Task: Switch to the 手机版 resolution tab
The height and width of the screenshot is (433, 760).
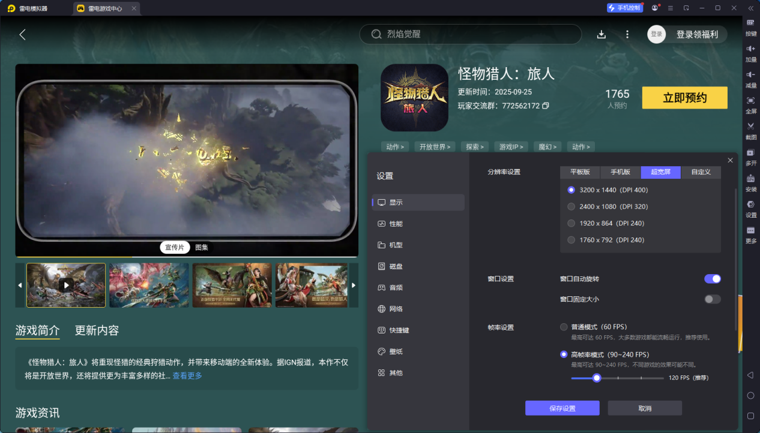Action: [620, 172]
